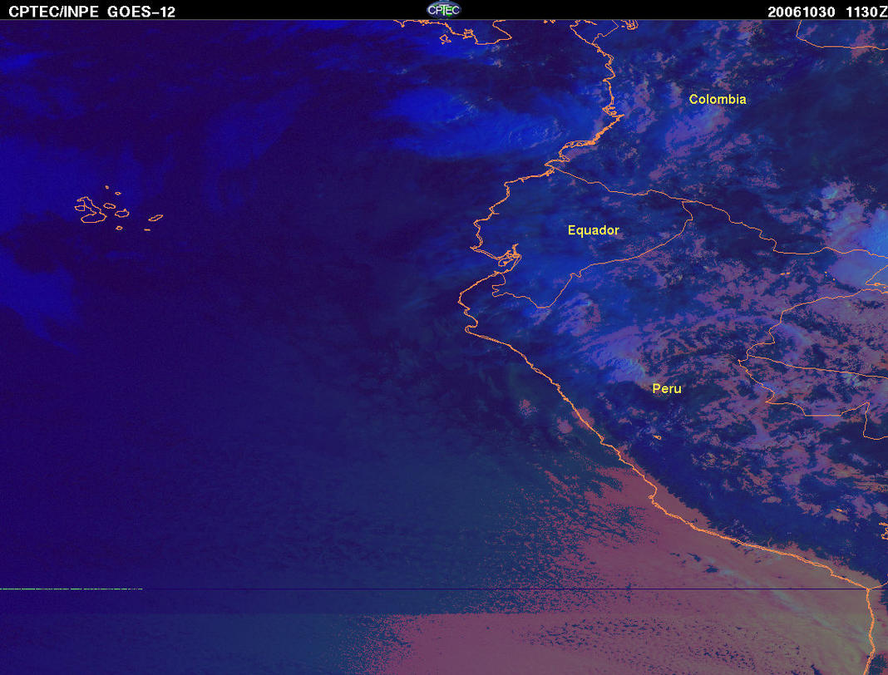Viewport: 888px width, 675px height.
Task: Click the 'Colombia' country label
Action: [x=718, y=99]
